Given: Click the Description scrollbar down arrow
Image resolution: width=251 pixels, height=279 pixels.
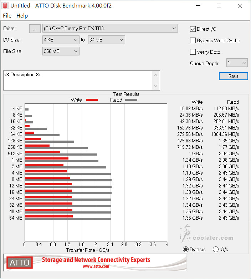Looking at the screenshot, I should click(x=156, y=86).
